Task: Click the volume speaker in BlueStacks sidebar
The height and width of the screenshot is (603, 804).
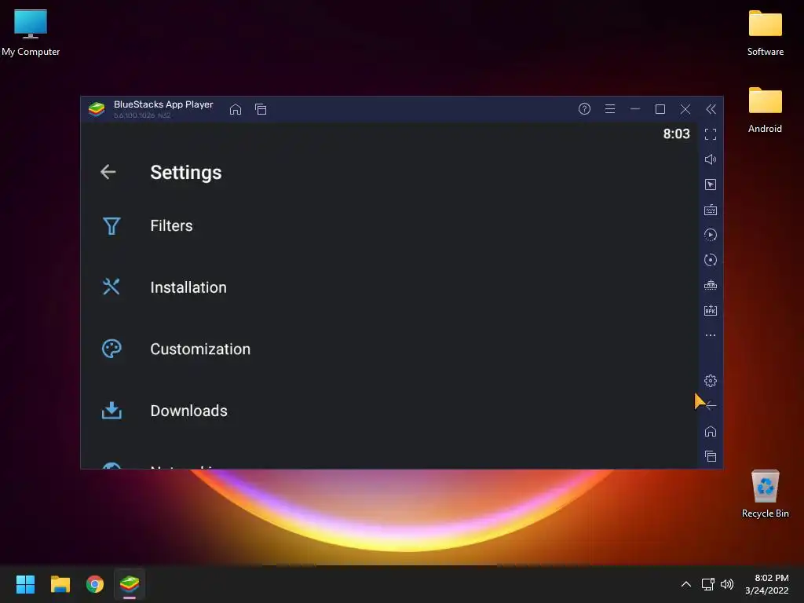Action: (710, 159)
